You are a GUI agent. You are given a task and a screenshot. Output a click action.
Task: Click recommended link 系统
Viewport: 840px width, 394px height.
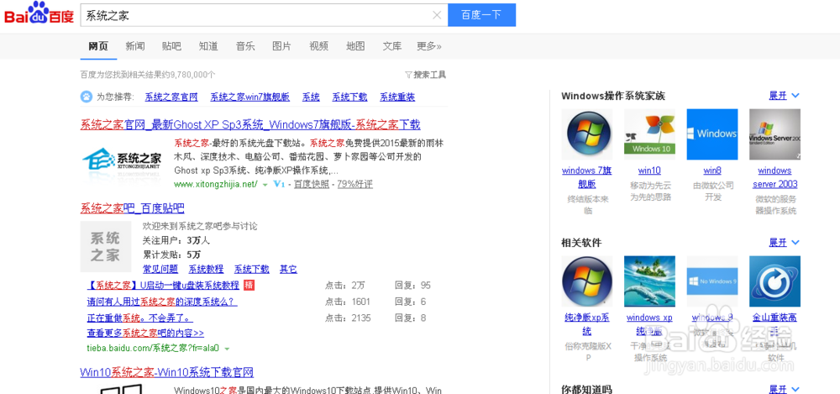[x=311, y=97]
